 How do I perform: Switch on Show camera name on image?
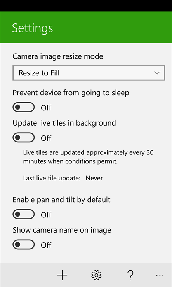click(24, 244)
